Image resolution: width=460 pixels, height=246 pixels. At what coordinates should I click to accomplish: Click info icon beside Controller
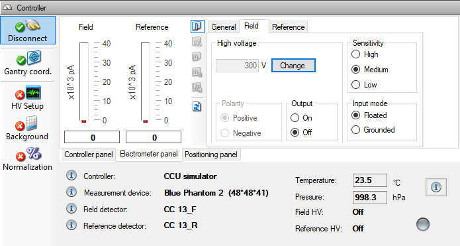pyautogui.click(x=71, y=176)
